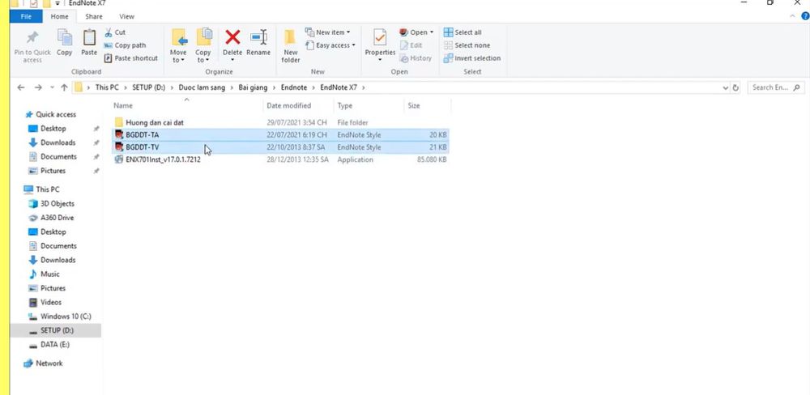Click Endnote breadcrumb in address bar
Image resolution: width=810 pixels, height=395 pixels.
point(294,87)
